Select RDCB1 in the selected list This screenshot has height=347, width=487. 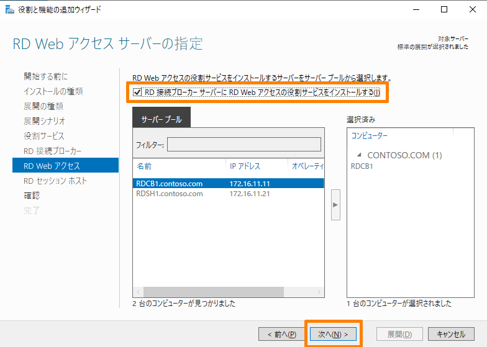click(x=362, y=166)
